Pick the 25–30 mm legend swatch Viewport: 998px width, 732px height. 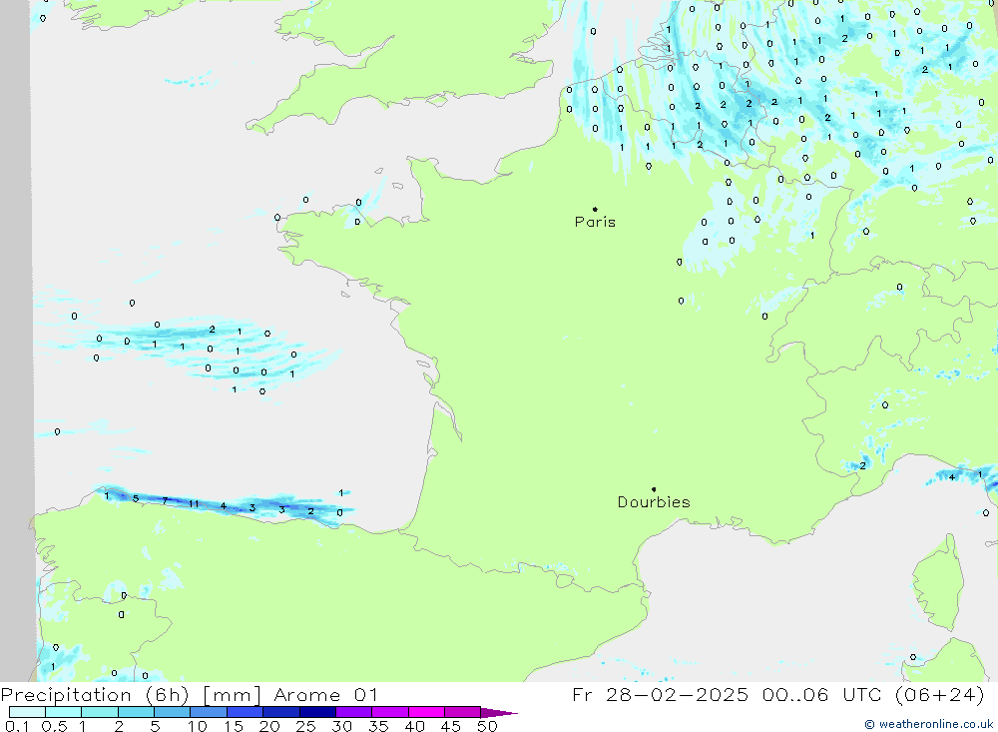tap(317, 712)
